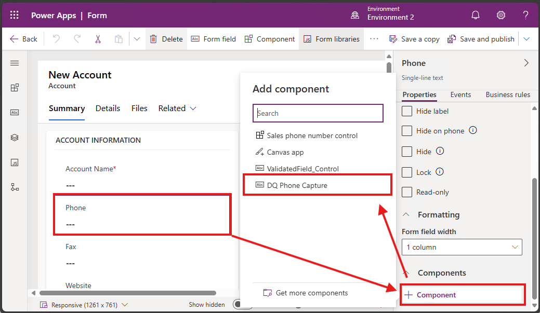Switch to the Details tab
This screenshot has width=540, height=313.
108,108
